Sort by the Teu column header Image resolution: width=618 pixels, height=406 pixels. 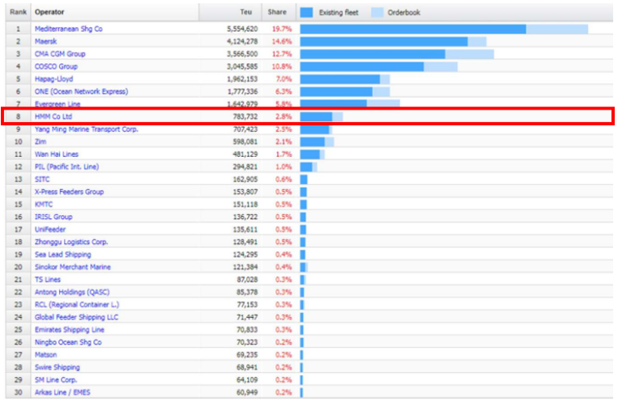point(246,12)
